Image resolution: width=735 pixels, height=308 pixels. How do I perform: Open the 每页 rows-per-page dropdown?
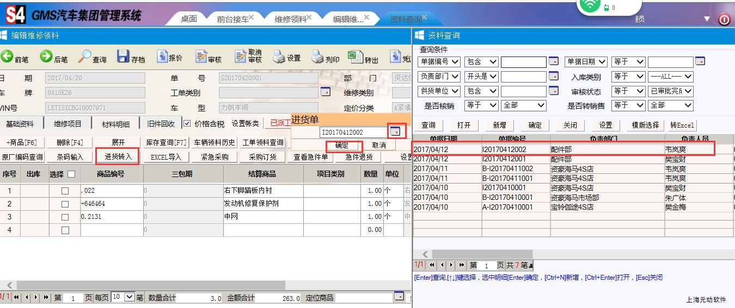[x=130, y=297]
